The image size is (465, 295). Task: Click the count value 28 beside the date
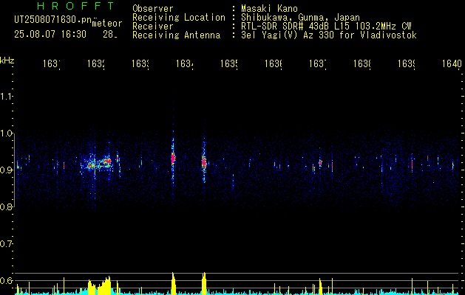click(x=110, y=35)
